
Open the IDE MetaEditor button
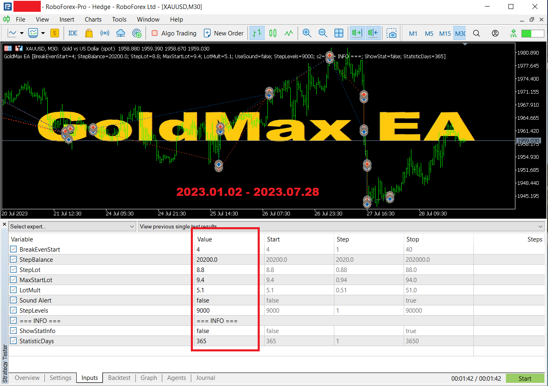click(x=73, y=33)
